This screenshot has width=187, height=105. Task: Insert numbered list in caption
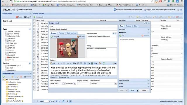pyautogui.click(x=78, y=64)
